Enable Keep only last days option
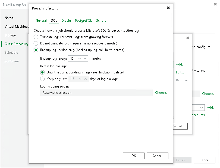 point(42,79)
